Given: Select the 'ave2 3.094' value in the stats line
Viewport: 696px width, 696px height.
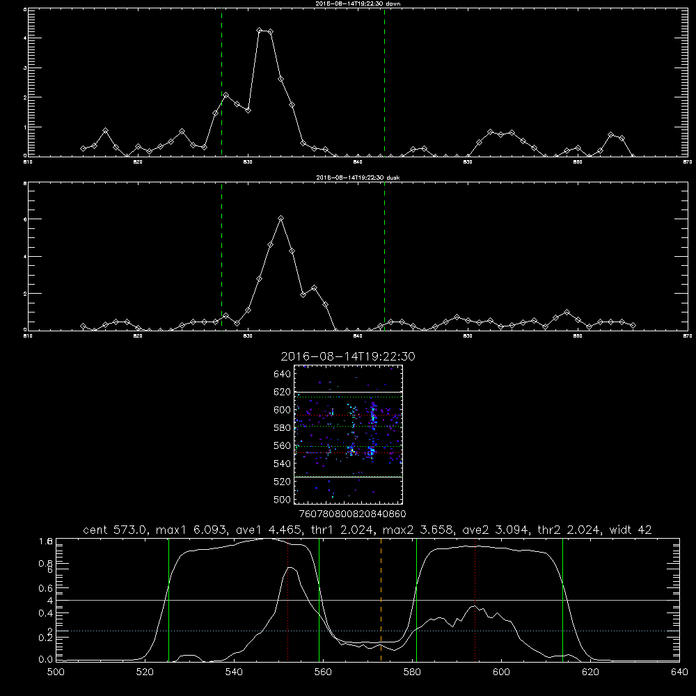Looking at the screenshot, I should coord(496,530).
